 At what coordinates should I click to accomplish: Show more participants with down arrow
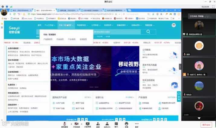point(199,118)
